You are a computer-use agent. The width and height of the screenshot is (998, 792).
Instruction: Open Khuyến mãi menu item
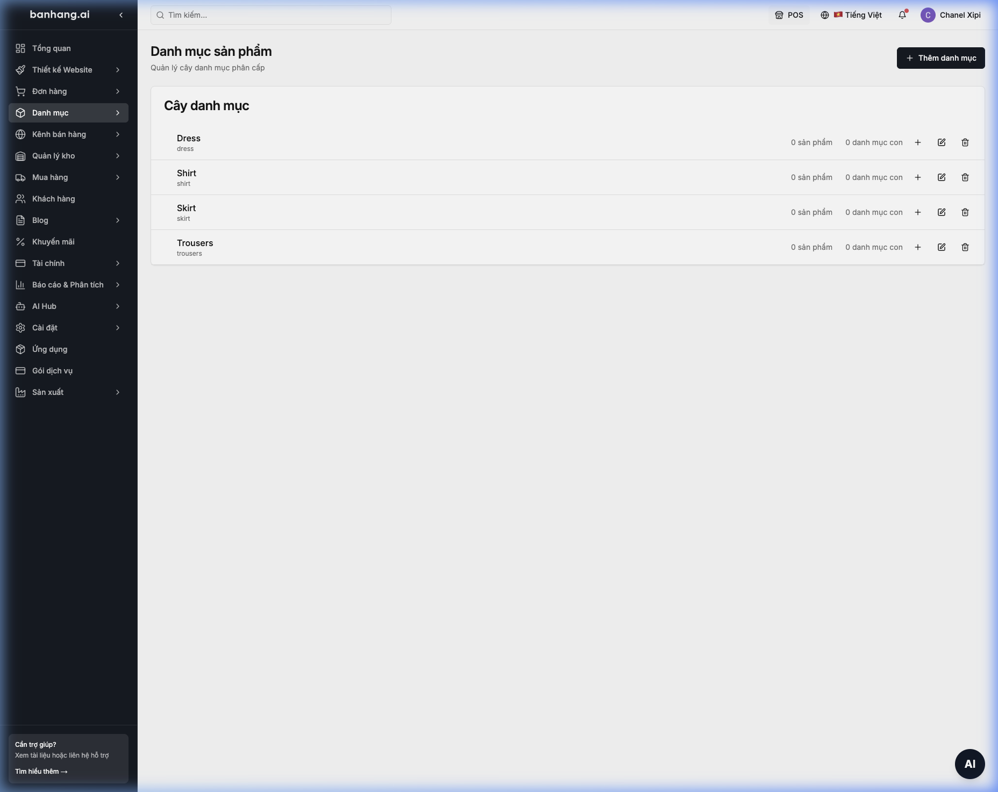(x=68, y=242)
